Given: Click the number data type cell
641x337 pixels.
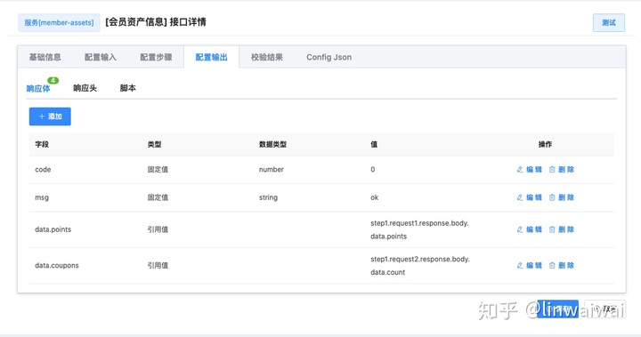Looking at the screenshot, I should click(x=271, y=170).
